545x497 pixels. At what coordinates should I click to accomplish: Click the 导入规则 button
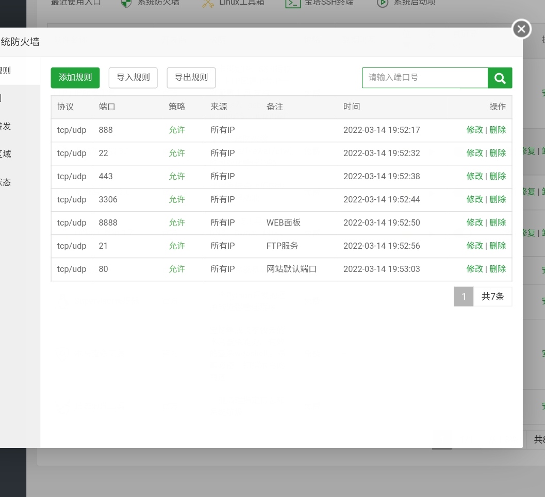pos(133,78)
